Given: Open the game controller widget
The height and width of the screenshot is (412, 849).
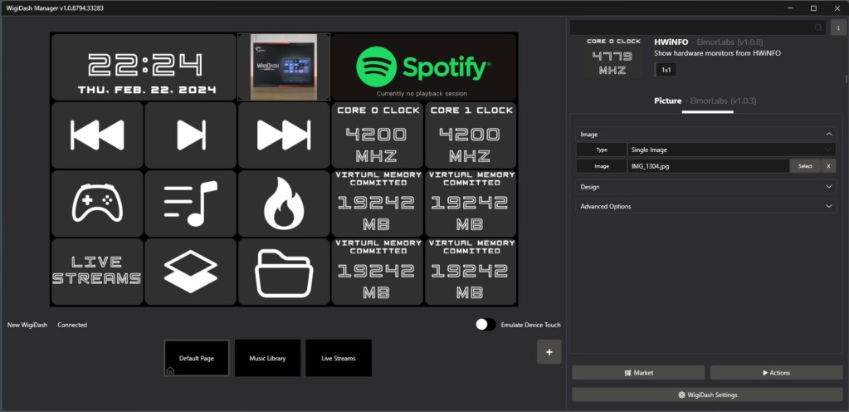Looking at the screenshot, I should pos(97,204).
